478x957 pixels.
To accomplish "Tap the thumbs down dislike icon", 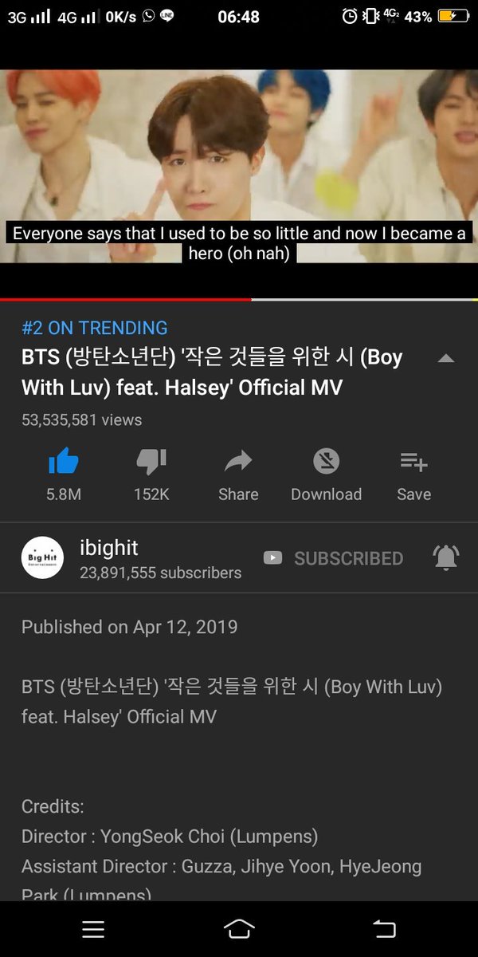I will click(151, 461).
